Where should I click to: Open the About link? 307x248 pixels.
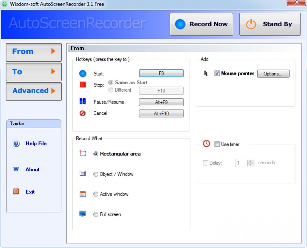[33, 170]
